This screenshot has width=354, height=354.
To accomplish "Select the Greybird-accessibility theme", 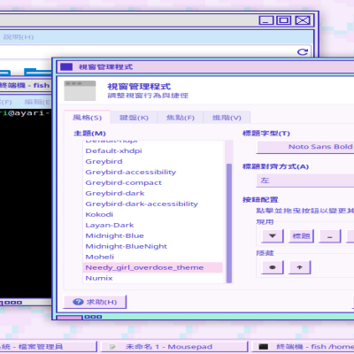I will [x=153, y=172].
